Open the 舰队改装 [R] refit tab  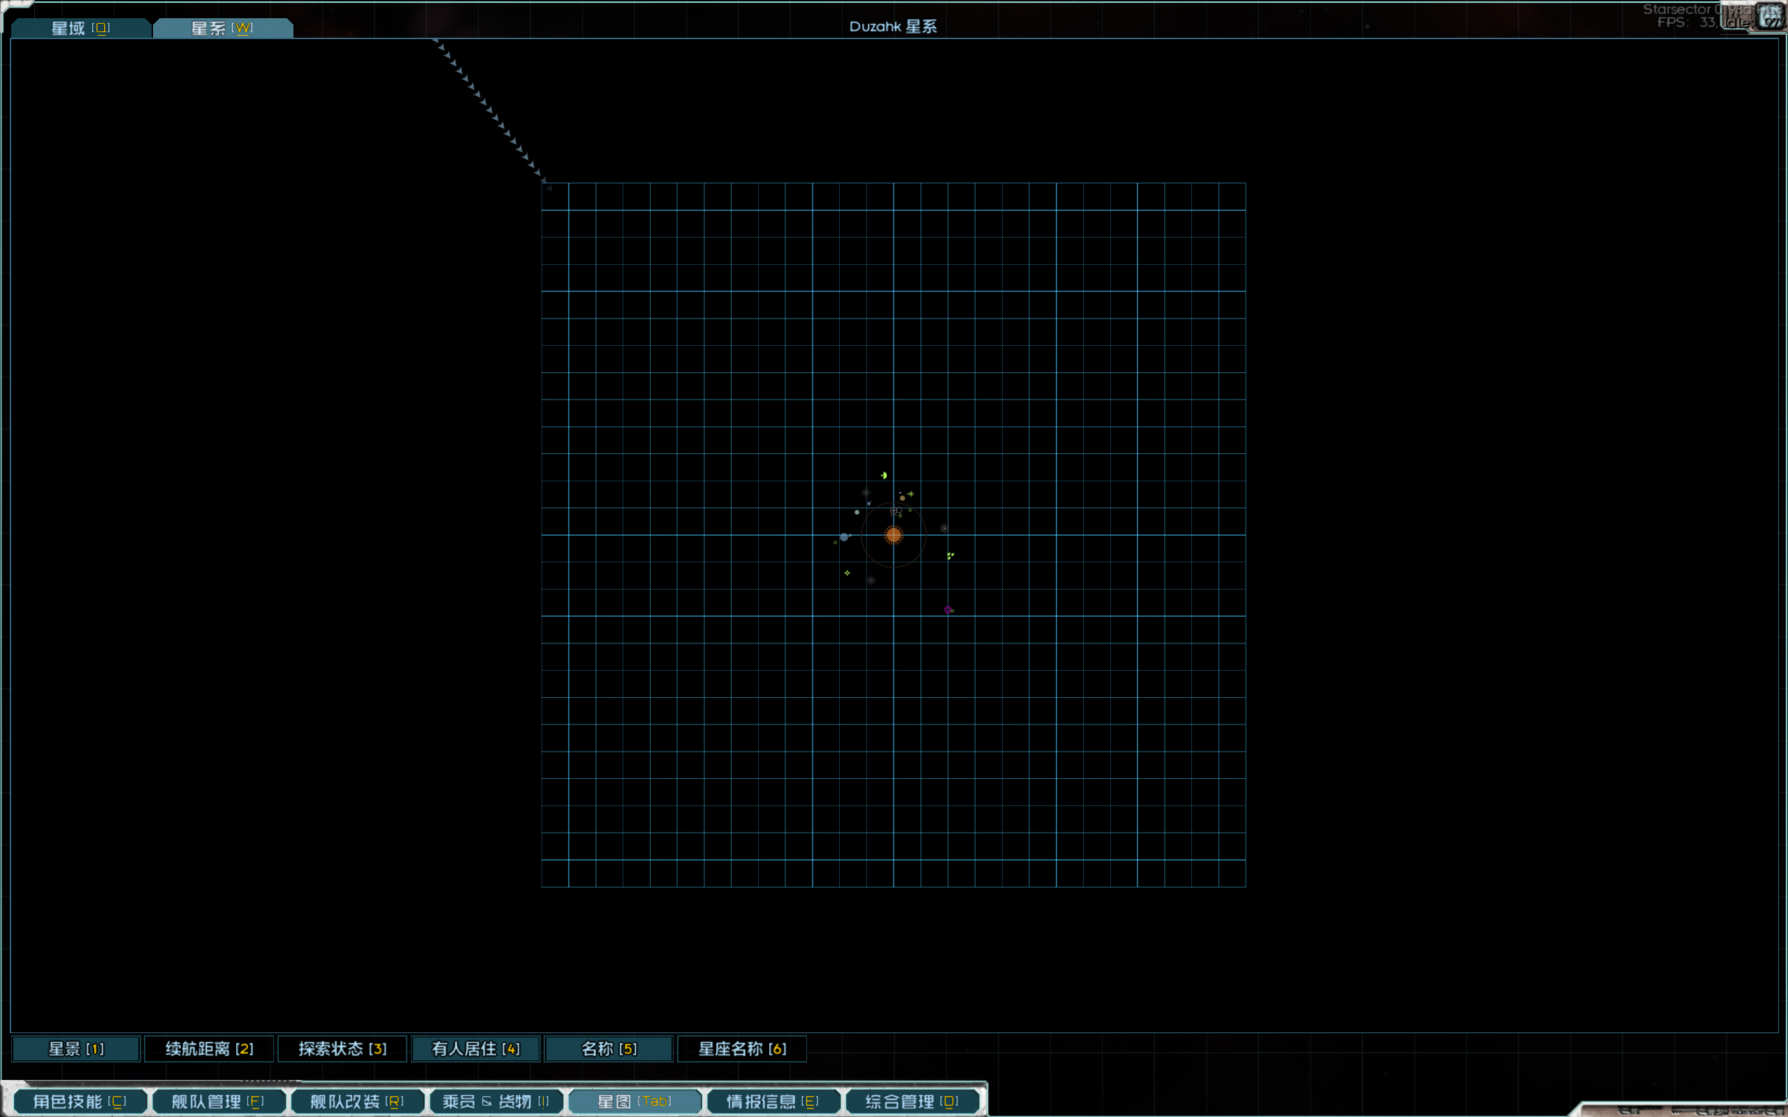pos(357,1102)
